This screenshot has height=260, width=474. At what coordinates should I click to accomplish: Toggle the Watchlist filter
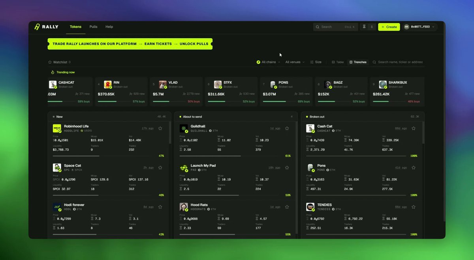pos(59,62)
